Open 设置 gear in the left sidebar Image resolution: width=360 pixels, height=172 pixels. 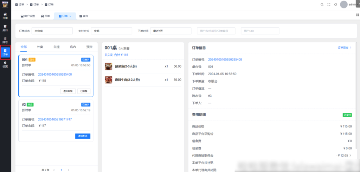(x=5, y=64)
